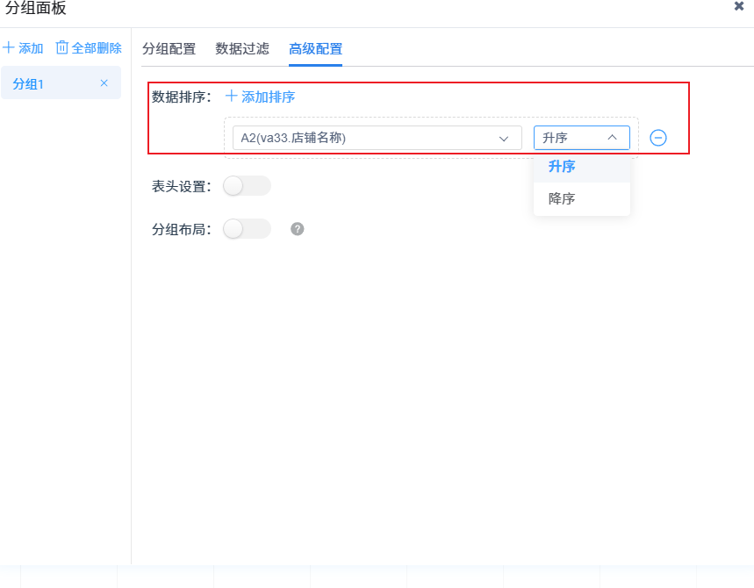Click the plus icon before 添加排序
Image resolution: width=754 pixels, height=588 pixels.
pos(232,97)
